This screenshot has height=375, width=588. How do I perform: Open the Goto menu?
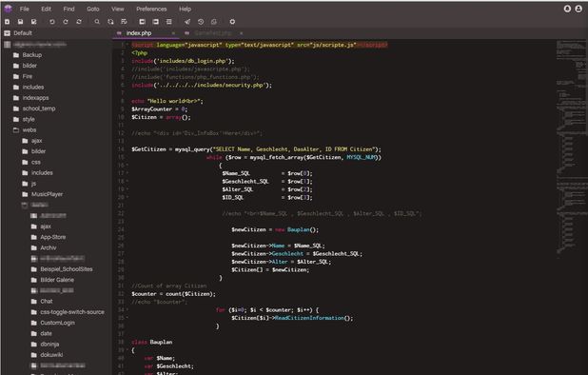(93, 9)
